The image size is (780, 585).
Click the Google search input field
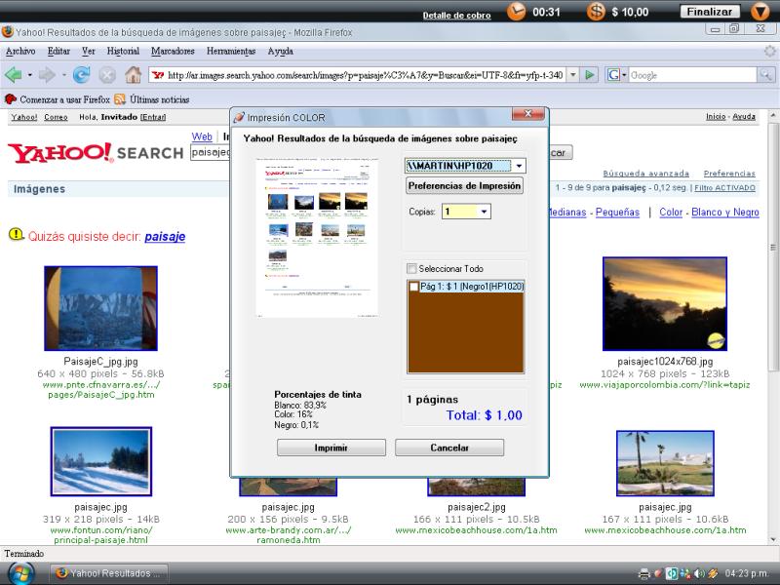[692, 75]
